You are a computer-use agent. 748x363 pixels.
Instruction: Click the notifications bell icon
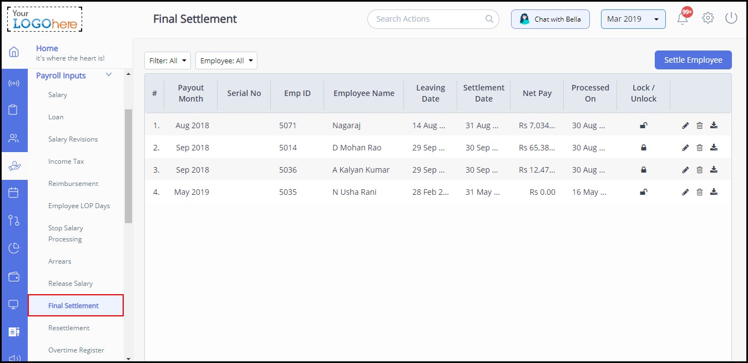683,19
